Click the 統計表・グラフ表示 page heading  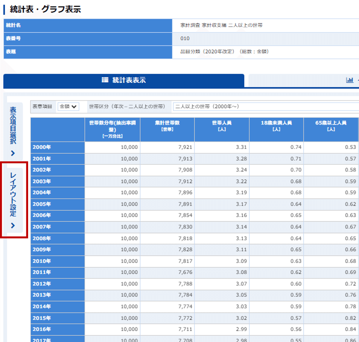coord(45,9)
